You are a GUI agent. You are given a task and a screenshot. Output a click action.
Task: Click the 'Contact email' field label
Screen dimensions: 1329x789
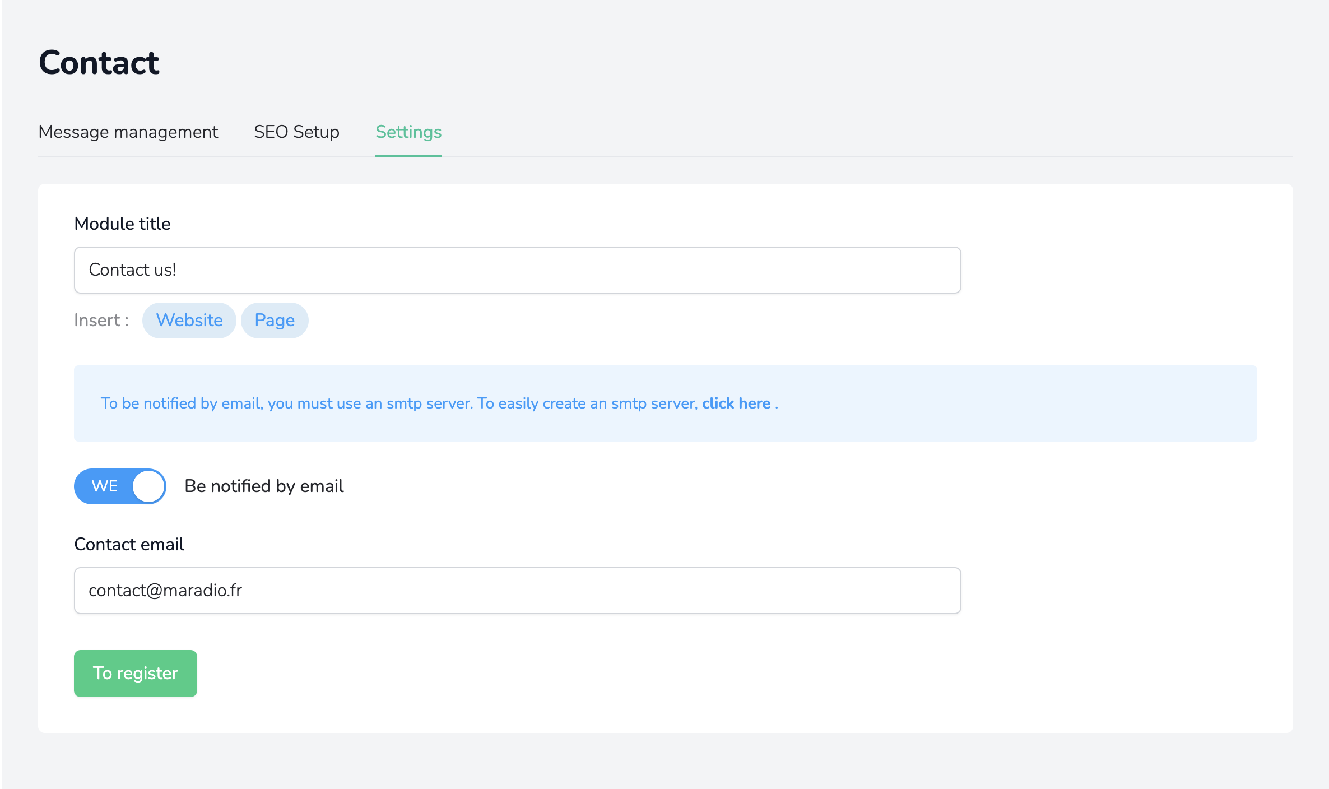click(x=129, y=544)
